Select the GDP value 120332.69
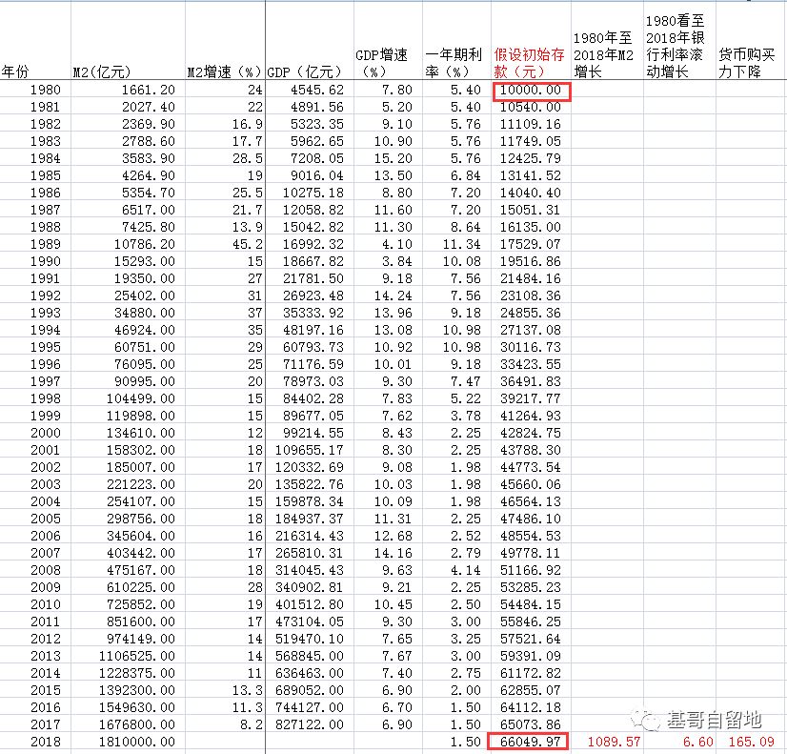The image size is (787, 754). (x=310, y=467)
